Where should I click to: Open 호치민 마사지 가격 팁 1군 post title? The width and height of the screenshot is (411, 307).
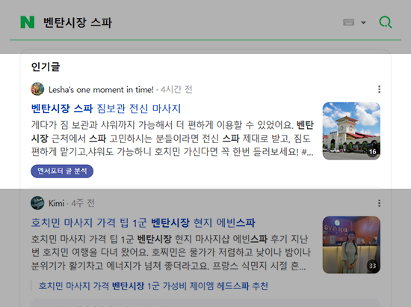[143, 222]
